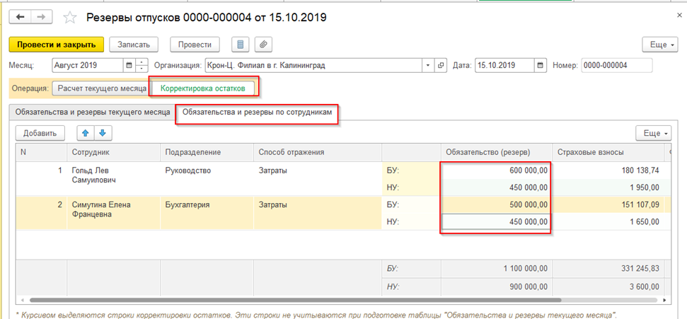Open the document report list icon
The width and height of the screenshot is (687, 319).
(241, 44)
